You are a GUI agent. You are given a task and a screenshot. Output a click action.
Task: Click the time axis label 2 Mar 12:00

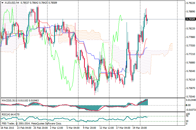tap(56, 128)
